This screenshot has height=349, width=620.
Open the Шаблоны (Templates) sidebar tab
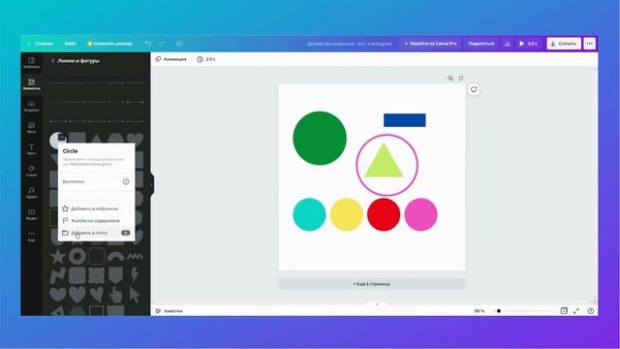[x=31, y=62]
